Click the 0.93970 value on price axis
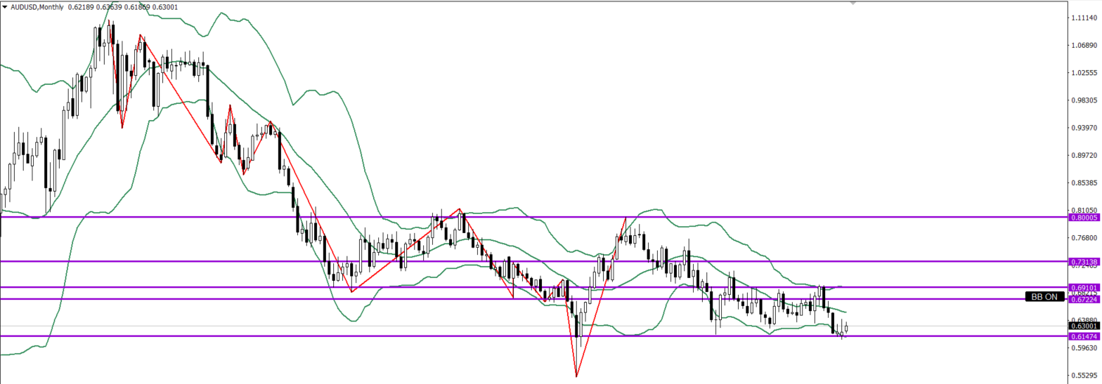Image resolution: width=1102 pixels, height=384 pixels. tap(1083, 128)
